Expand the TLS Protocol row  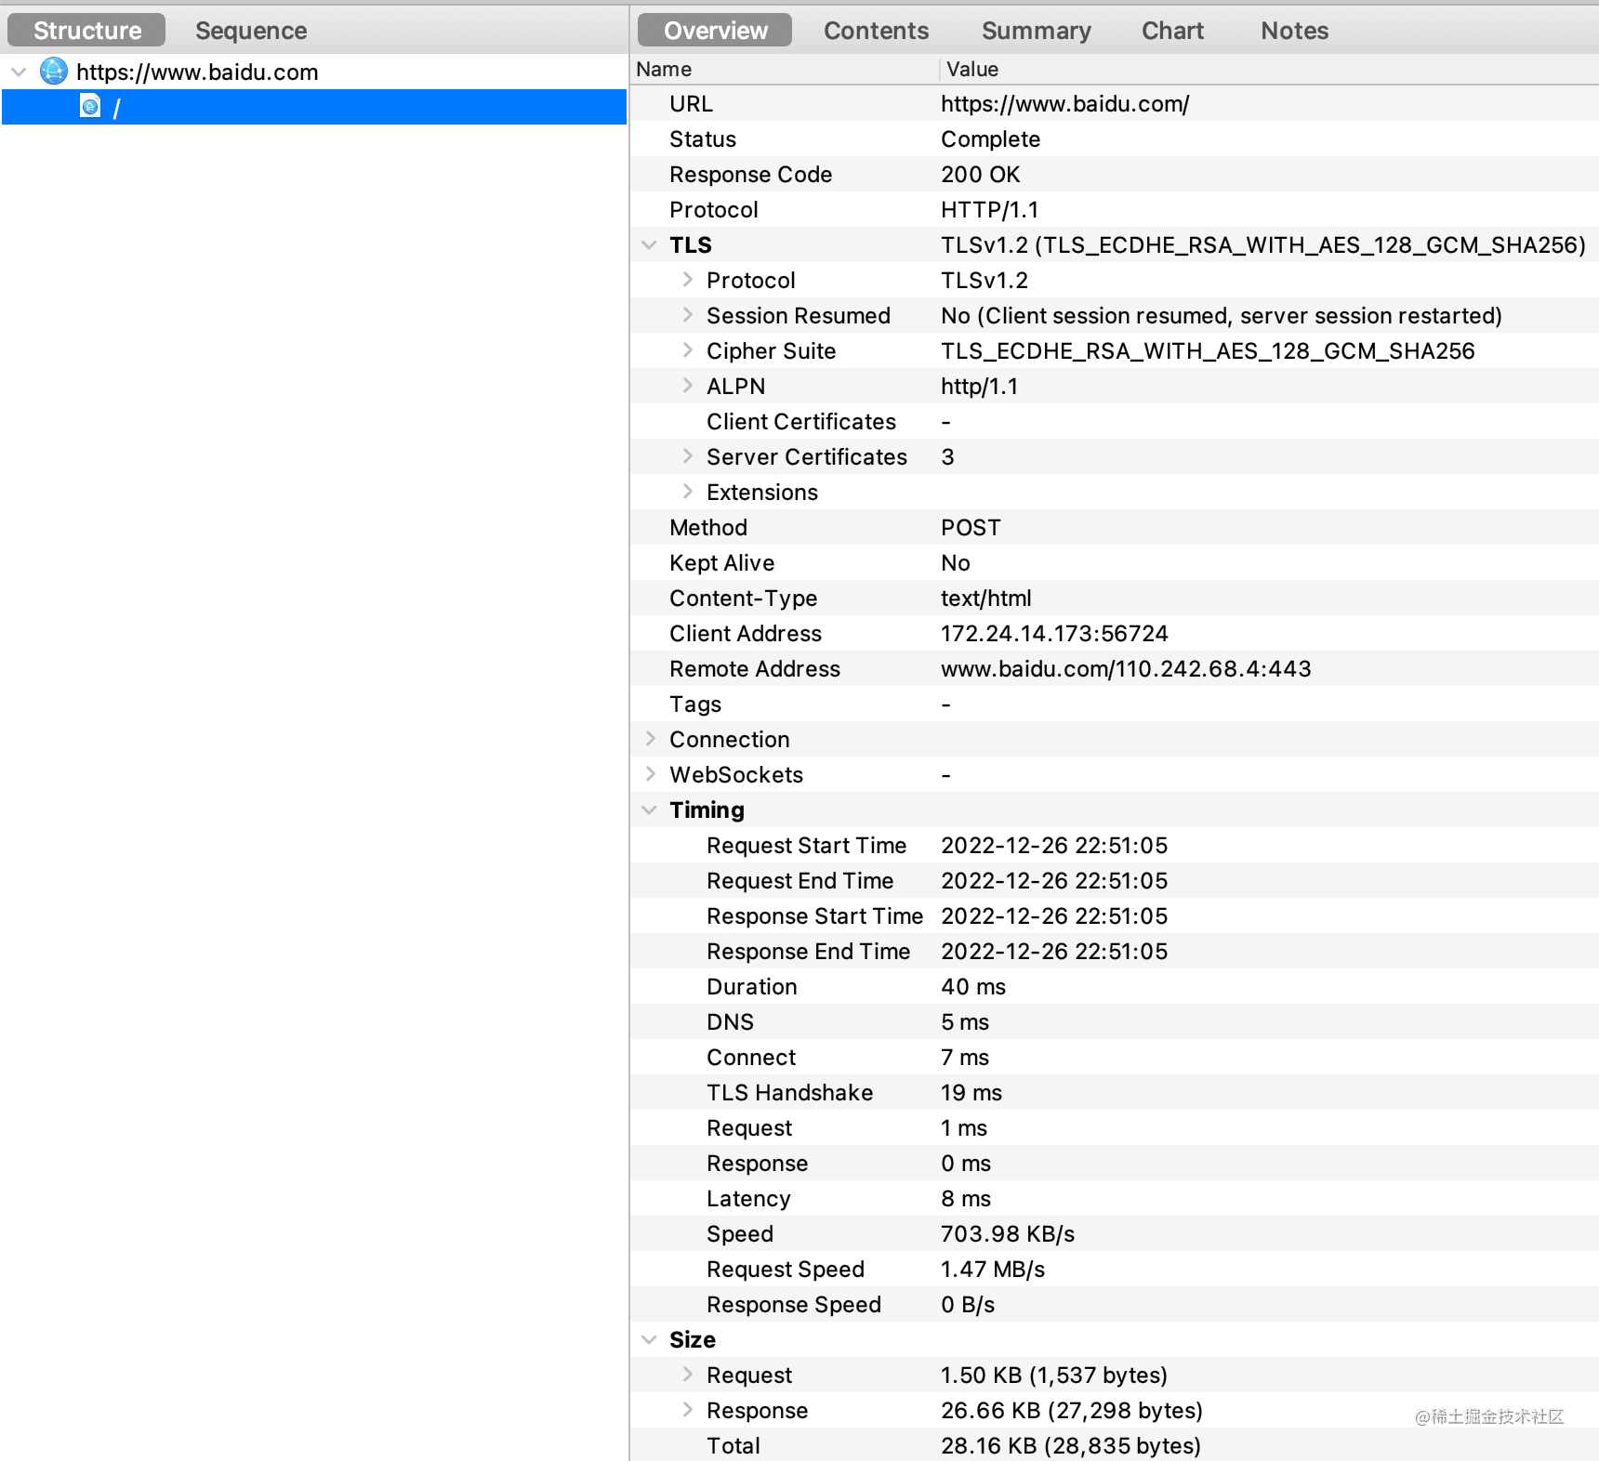[687, 280]
